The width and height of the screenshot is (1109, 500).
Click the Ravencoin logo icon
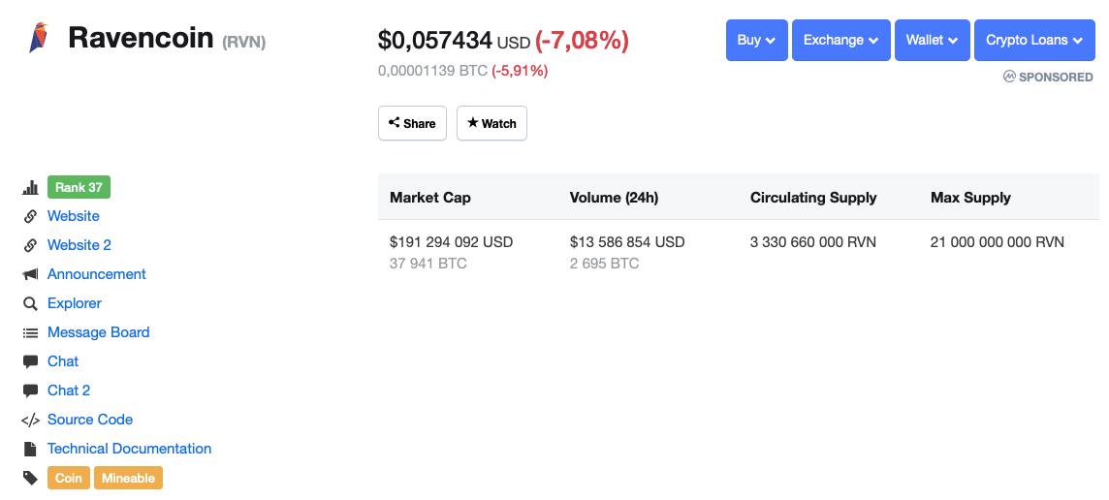[x=37, y=38]
